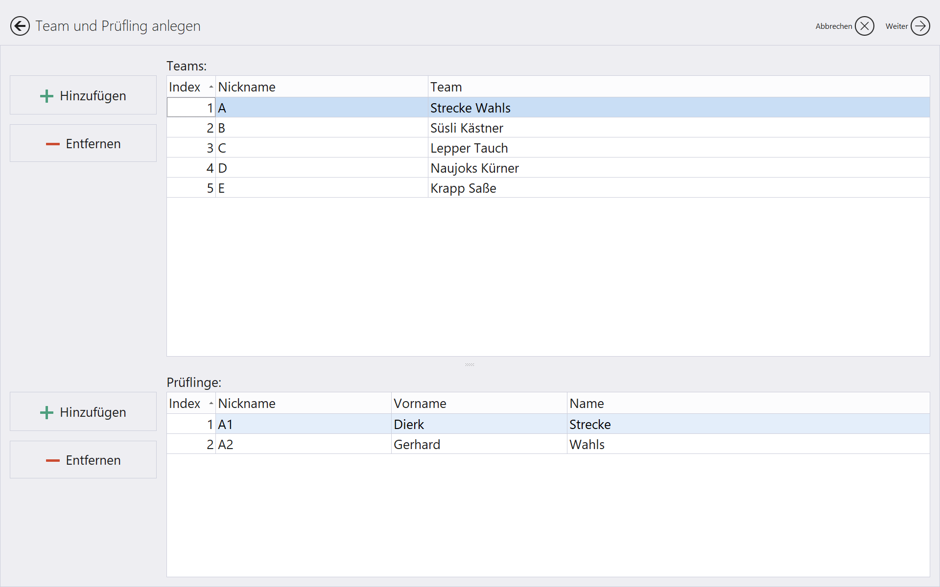940x587 pixels.
Task: Click the Weiter forward arrow icon
Action: click(920, 26)
